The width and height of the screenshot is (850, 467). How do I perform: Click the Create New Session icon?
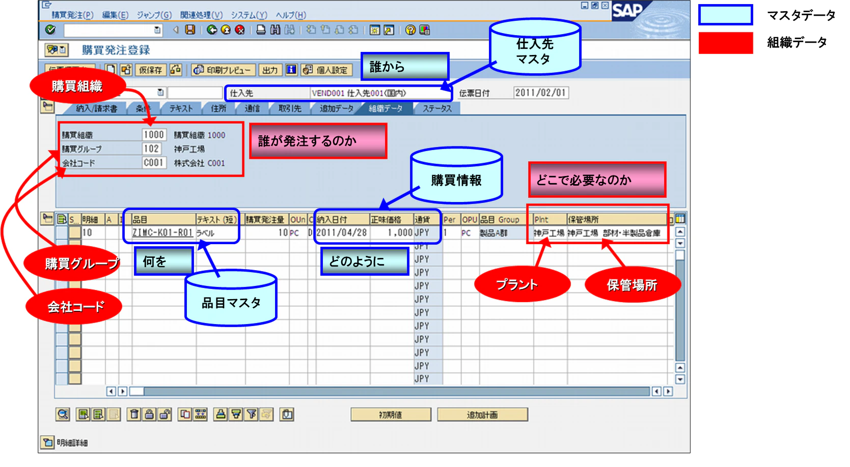375,30
